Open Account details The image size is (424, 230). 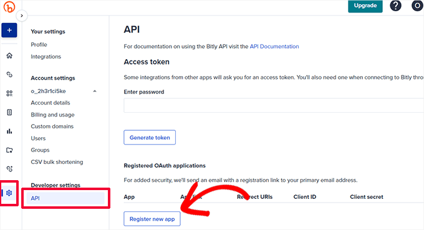51,103
